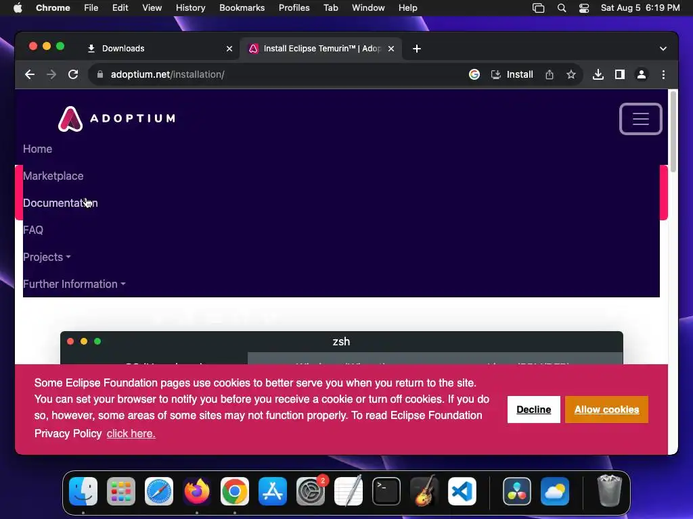The width and height of the screenshot is (693, 519).
Task: Open the History menu
Action: [x=190, y=8]
